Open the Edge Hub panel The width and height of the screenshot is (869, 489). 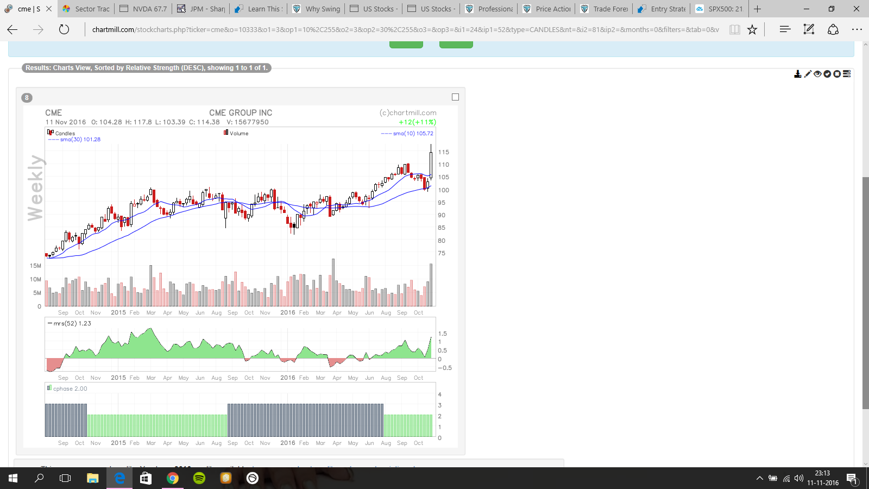(785, 30)
